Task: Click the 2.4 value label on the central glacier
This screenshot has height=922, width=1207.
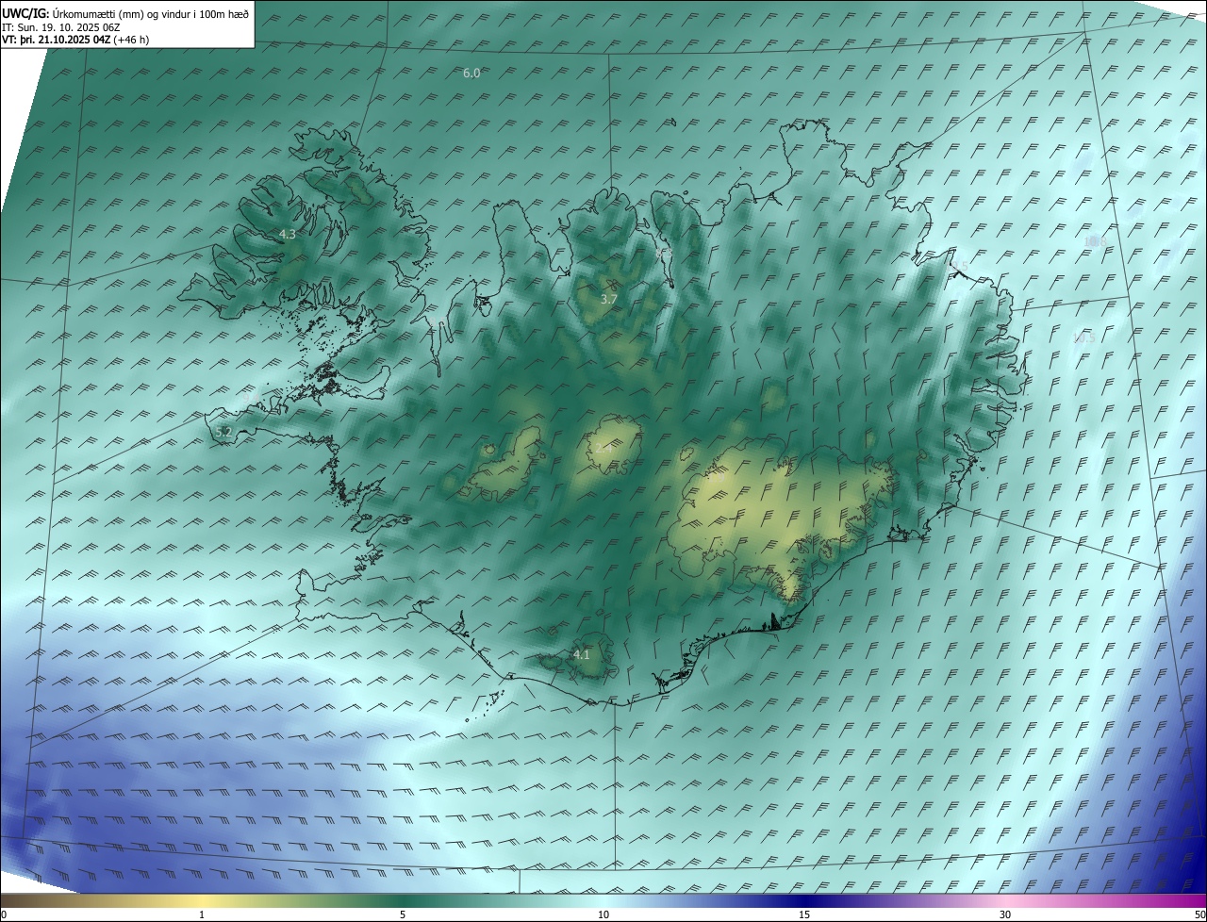Action: coord(603,448)
